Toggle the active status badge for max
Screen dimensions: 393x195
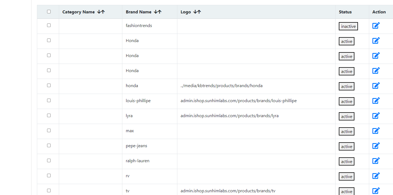[x=346, y=131]
